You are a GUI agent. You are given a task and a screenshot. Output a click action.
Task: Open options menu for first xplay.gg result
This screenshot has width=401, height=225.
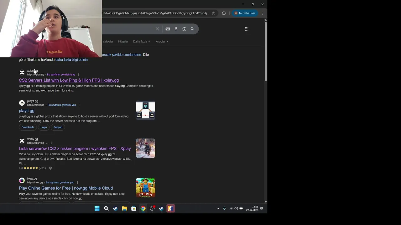[x=79, y=75]
